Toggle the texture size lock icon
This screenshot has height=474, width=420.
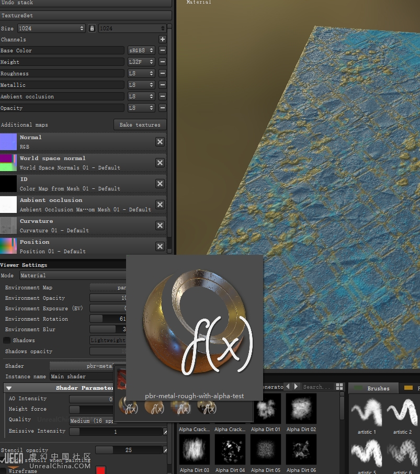92,28
